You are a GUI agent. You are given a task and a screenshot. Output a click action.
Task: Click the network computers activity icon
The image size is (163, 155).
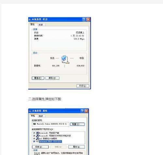(65, 59)
